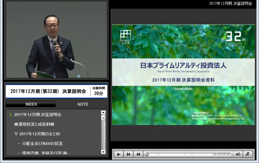Select the 運用状況と成長戦略 index entry
259x163 pixels.
(x=35, y=124)
